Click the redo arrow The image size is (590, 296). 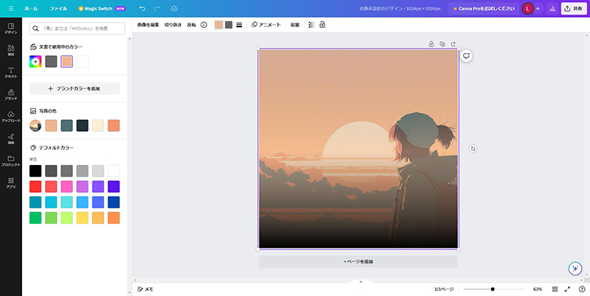click(x=156, y=9)
